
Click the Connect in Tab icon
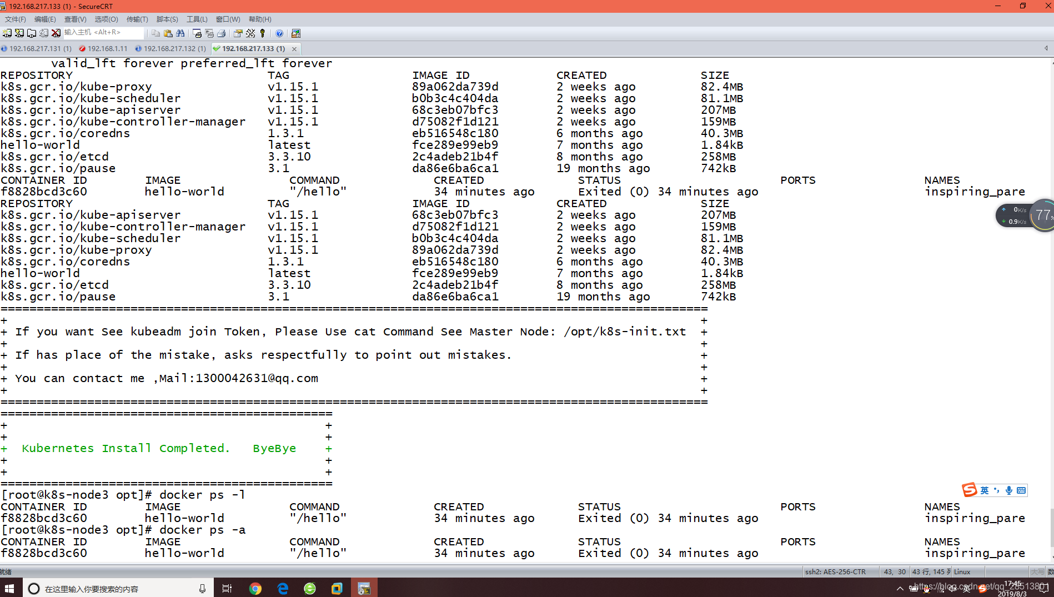click(x=32, y=33)
